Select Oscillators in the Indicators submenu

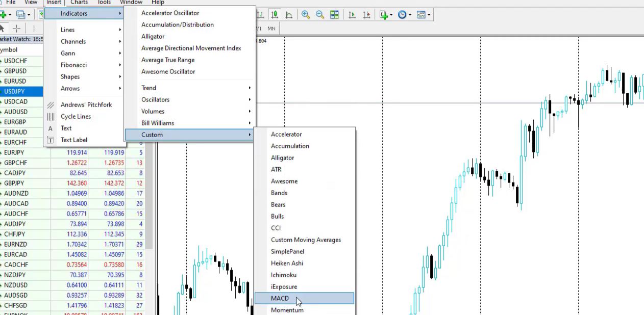pyautogui.click(x=155, y=99)
